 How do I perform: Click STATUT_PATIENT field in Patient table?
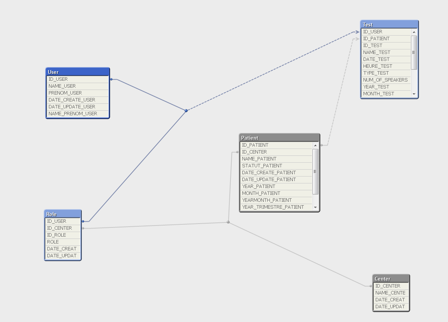(276, 166)
